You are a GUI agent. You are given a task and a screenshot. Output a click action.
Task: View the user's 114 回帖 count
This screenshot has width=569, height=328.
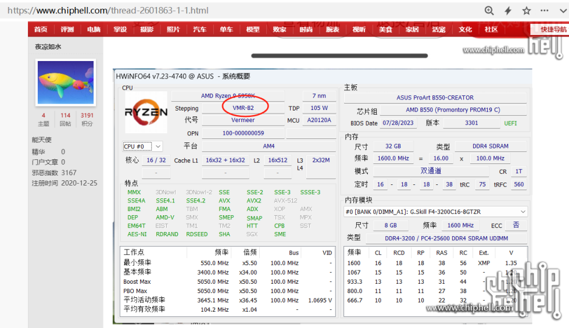pos(65,119)
